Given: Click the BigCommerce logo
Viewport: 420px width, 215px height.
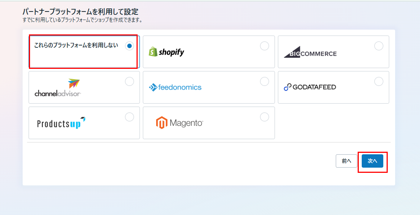Looking at the screenshot, I should [310, 53].
